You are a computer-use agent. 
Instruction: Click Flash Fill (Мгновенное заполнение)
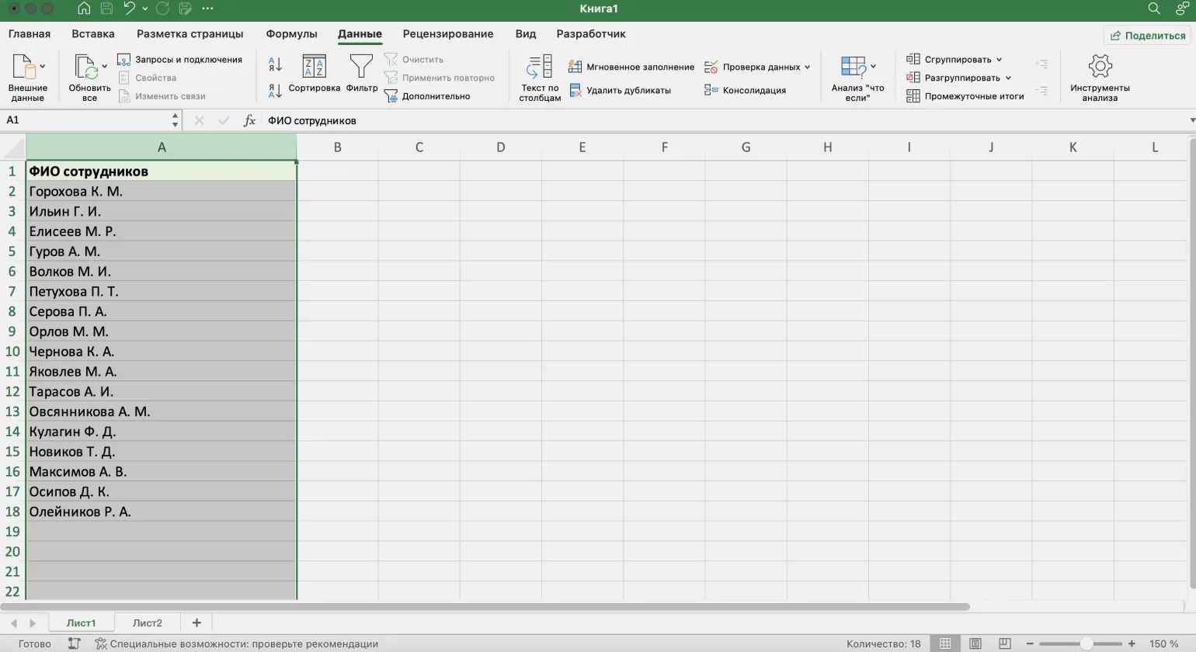[631, 68]
